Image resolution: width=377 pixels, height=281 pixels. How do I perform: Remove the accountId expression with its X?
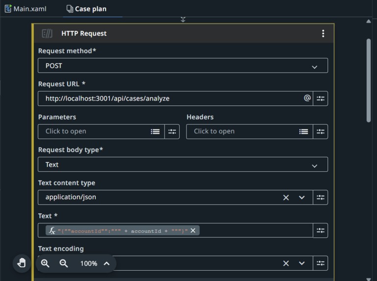click(x=193, y=230)
